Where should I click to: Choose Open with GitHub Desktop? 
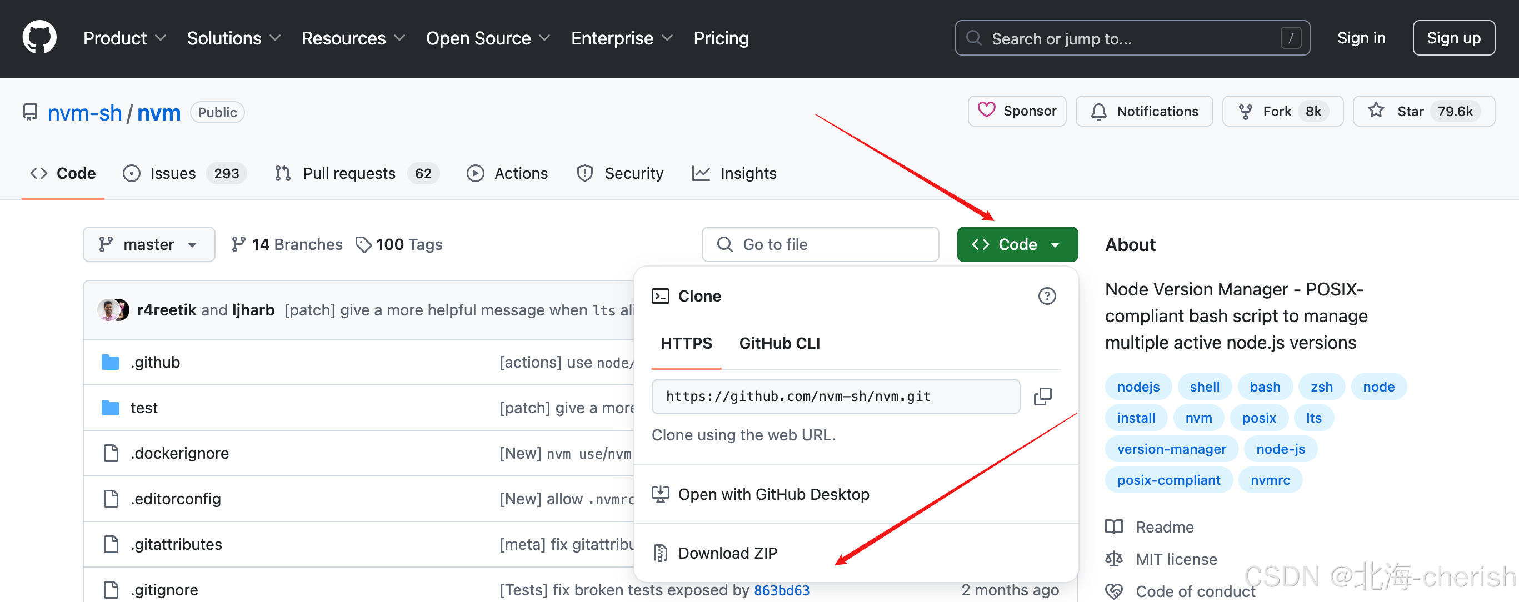click(x=773, y=494)
